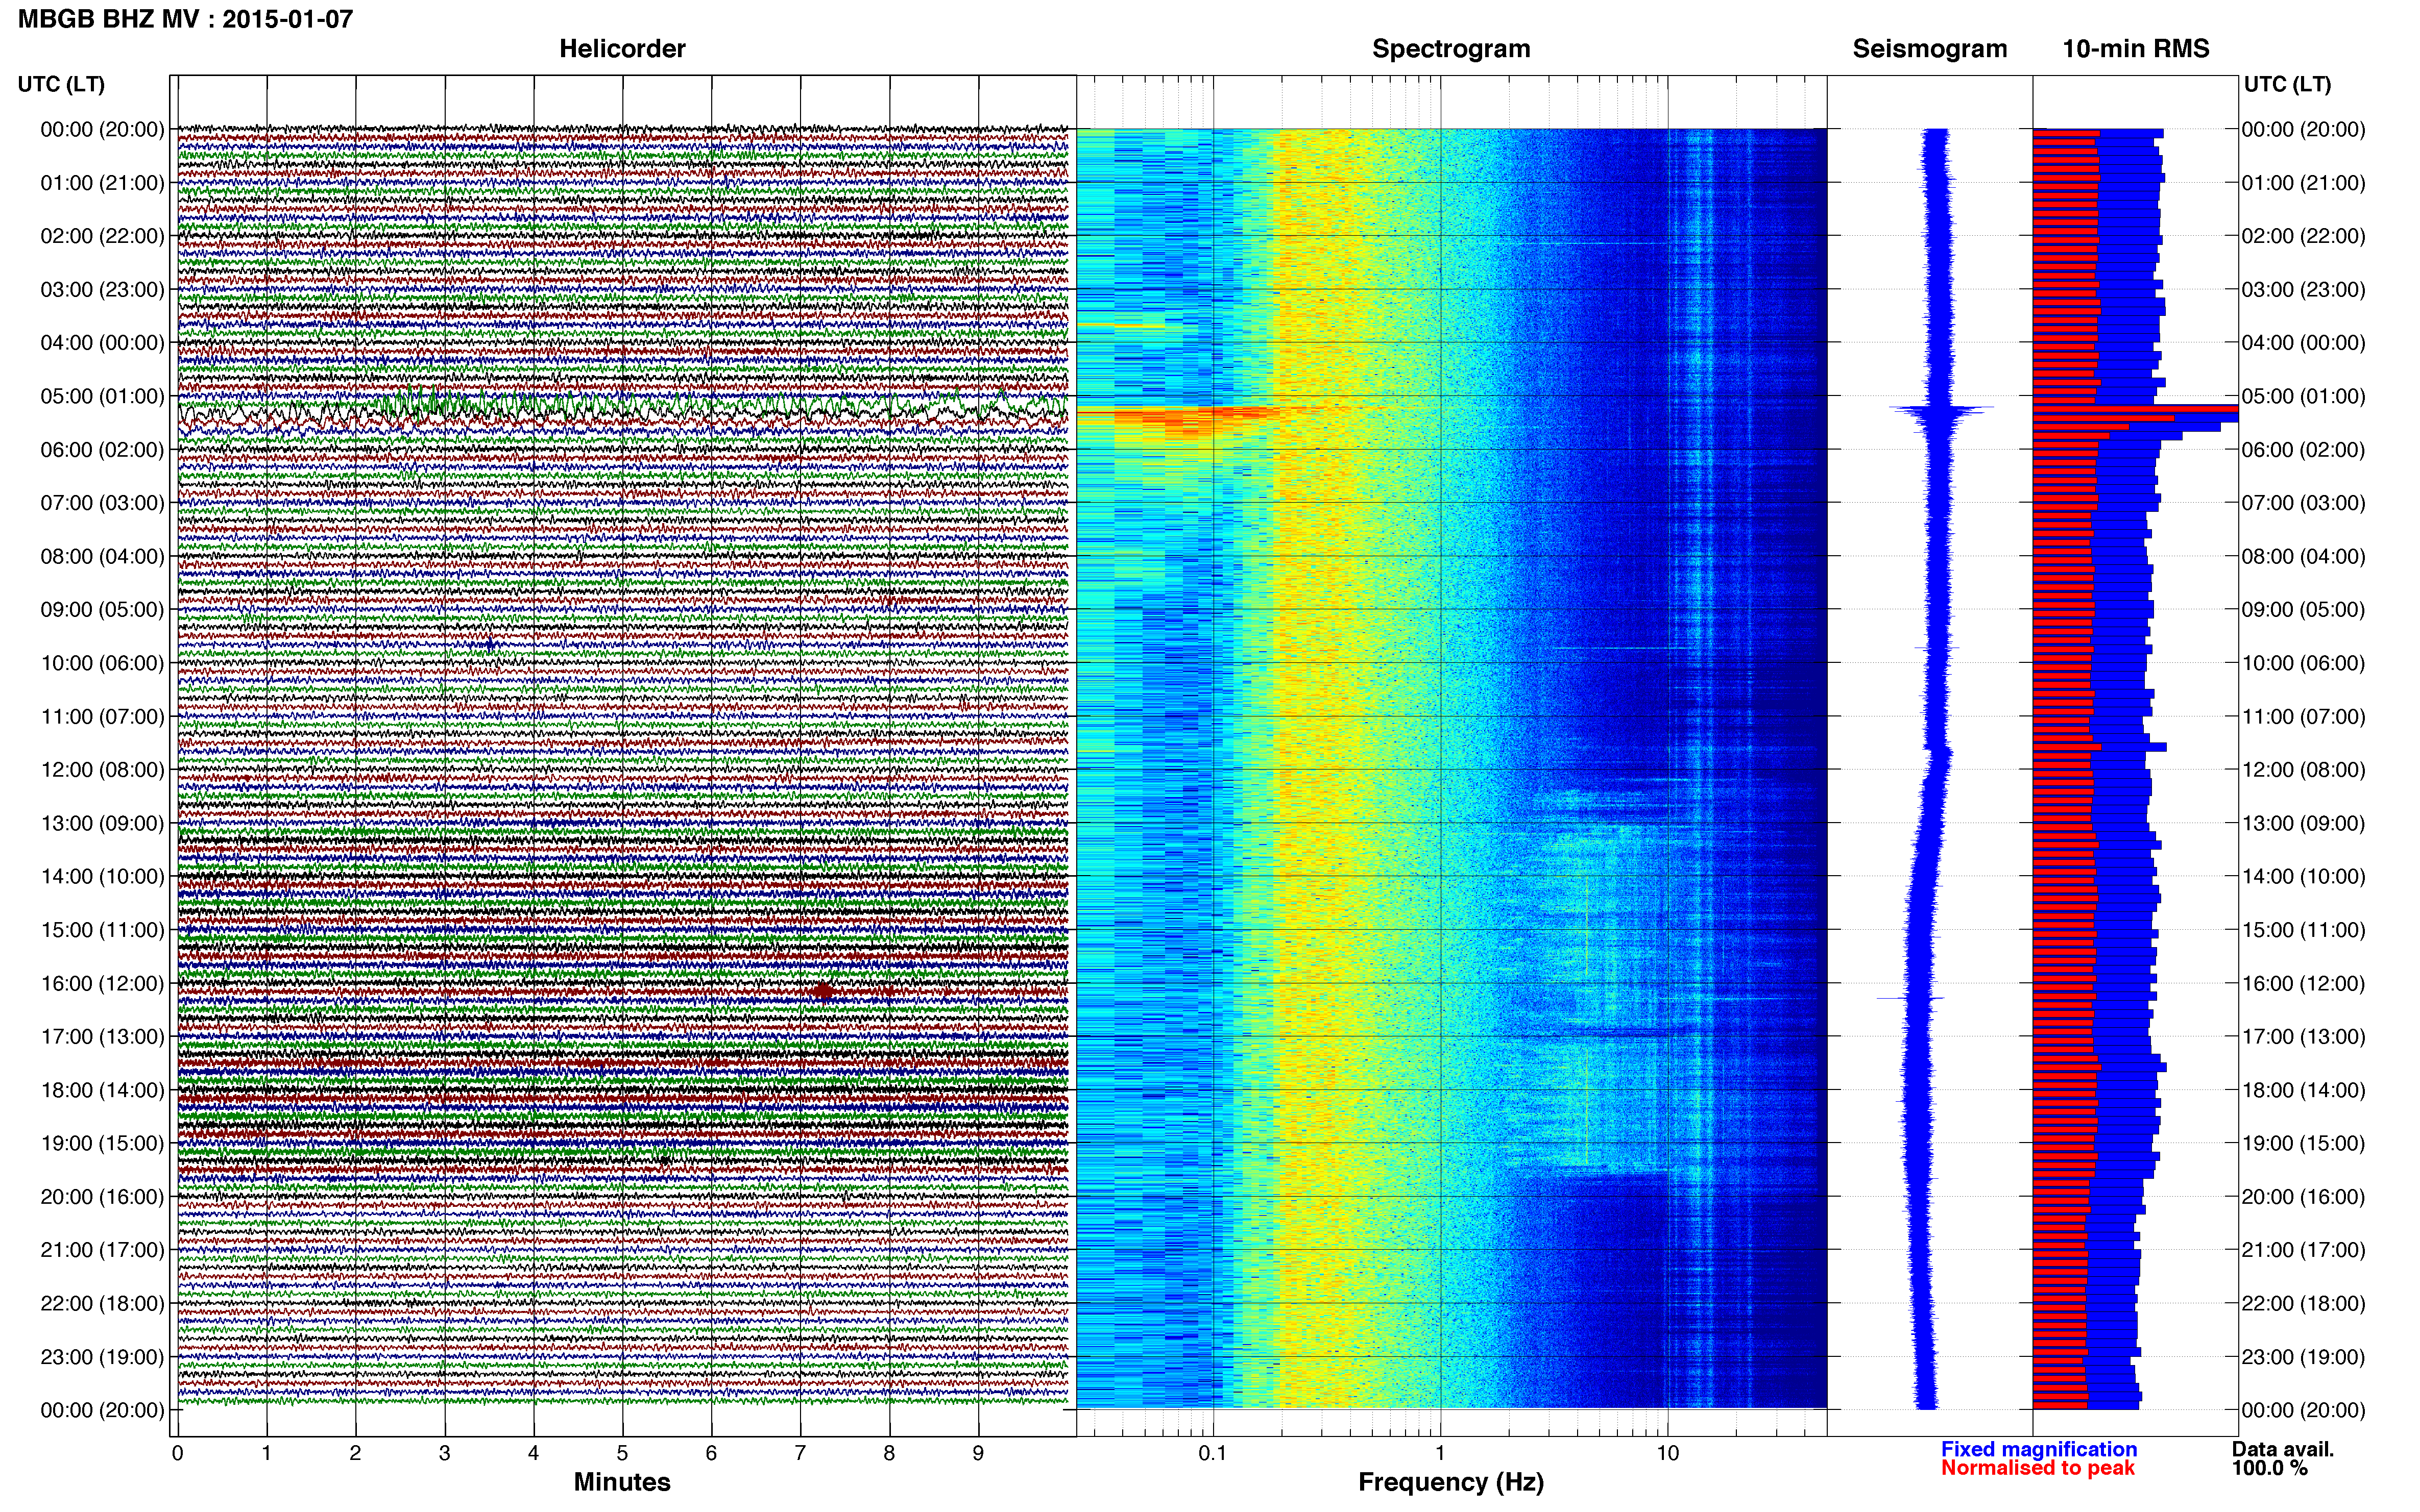
Task: Click the 'Data avail.' label
Action: pos(2283,1449)
